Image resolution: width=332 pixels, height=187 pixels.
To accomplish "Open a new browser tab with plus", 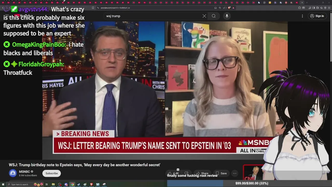I will [x=307, y=3].
